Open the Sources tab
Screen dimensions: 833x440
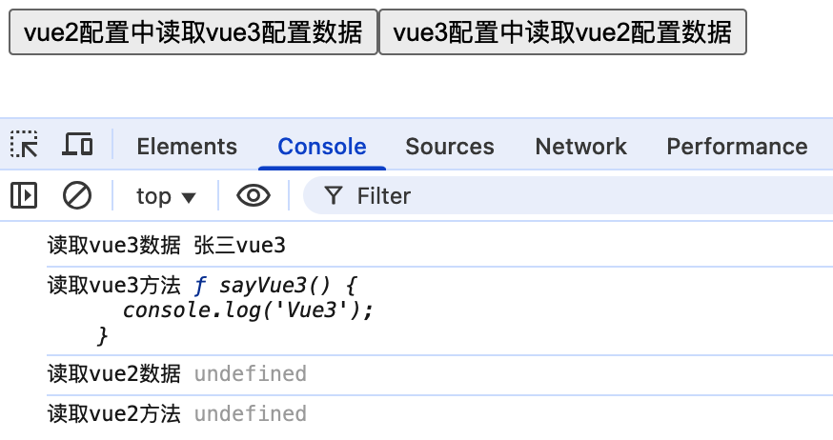click(450, 147)
